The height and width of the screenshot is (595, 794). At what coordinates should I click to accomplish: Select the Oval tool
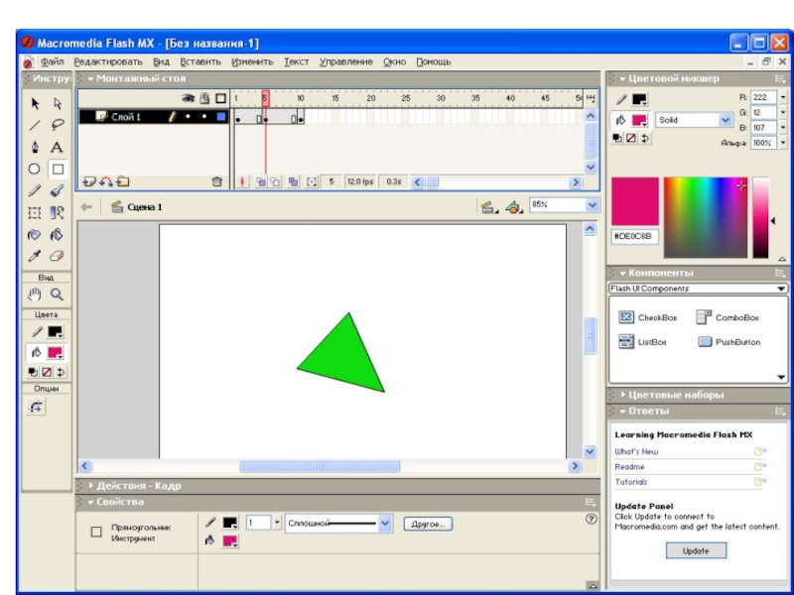click(x=35, y=169)
